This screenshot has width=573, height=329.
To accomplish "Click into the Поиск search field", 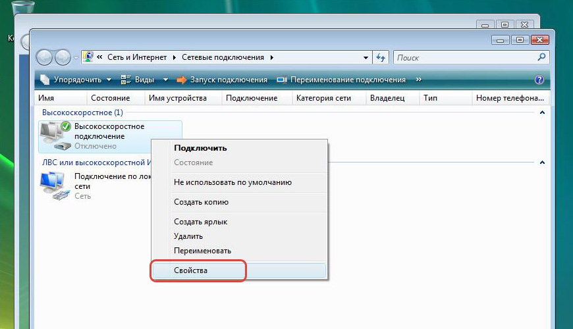I will tap(464, 58).
